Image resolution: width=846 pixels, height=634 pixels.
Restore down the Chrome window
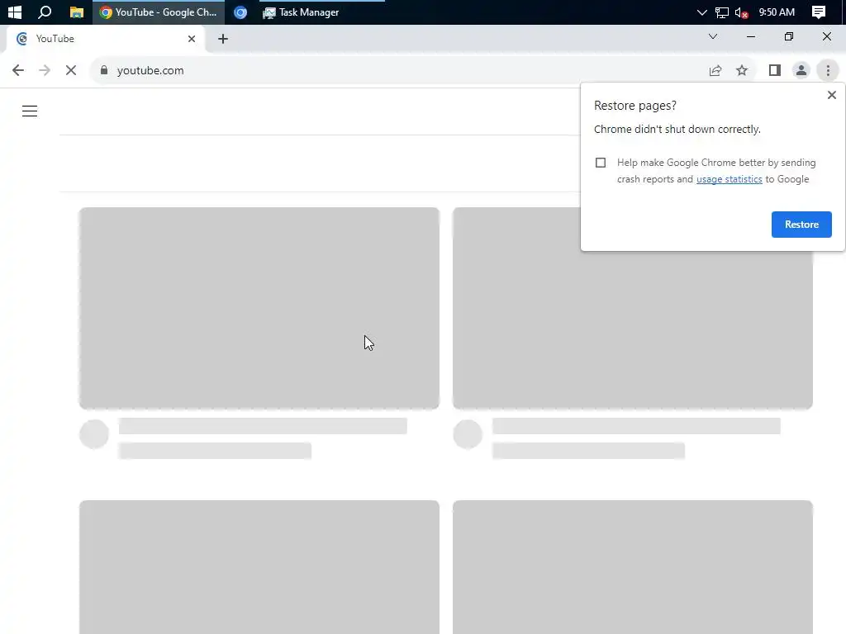click(x=789, y=36)
